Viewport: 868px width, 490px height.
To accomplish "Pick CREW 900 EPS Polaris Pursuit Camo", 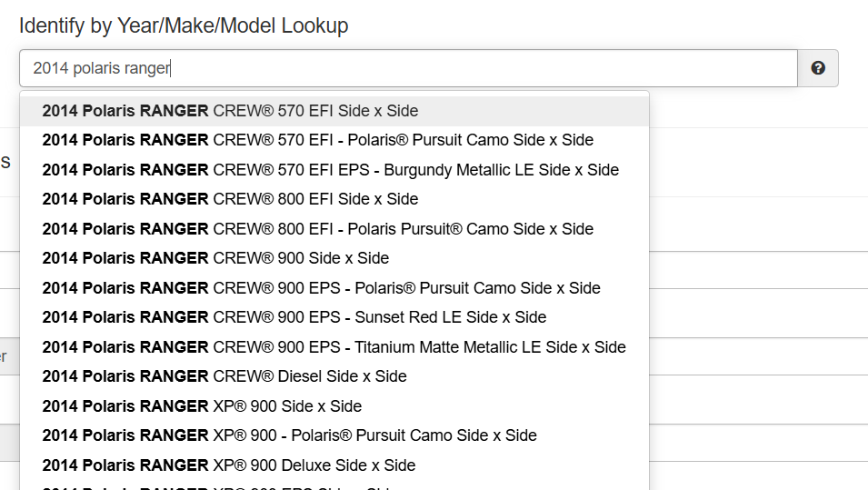I will point(321,288).
